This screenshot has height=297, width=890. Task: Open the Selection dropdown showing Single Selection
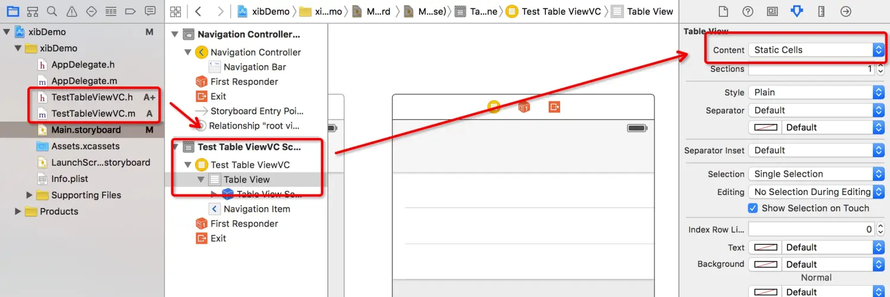pyautogui.click(x=816, y=174)
